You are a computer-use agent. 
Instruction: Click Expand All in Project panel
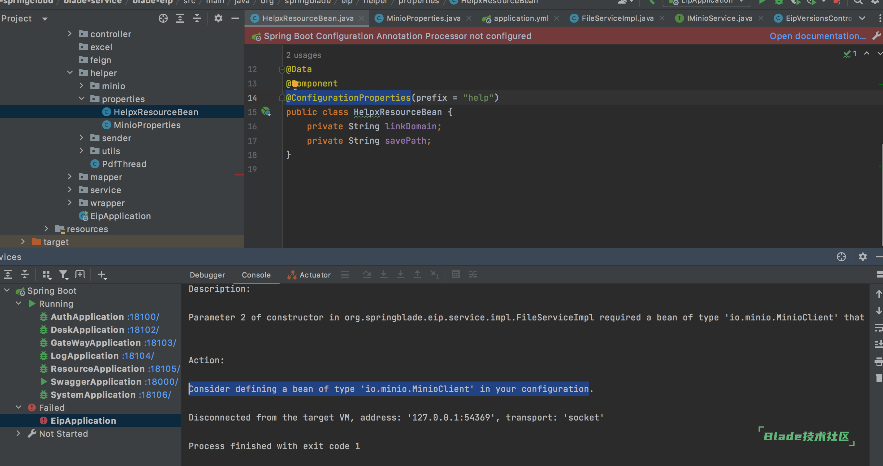tap(180, 18)
